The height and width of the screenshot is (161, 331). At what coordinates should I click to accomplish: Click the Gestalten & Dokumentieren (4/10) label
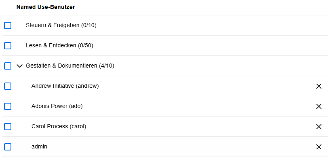pos(70,66)
